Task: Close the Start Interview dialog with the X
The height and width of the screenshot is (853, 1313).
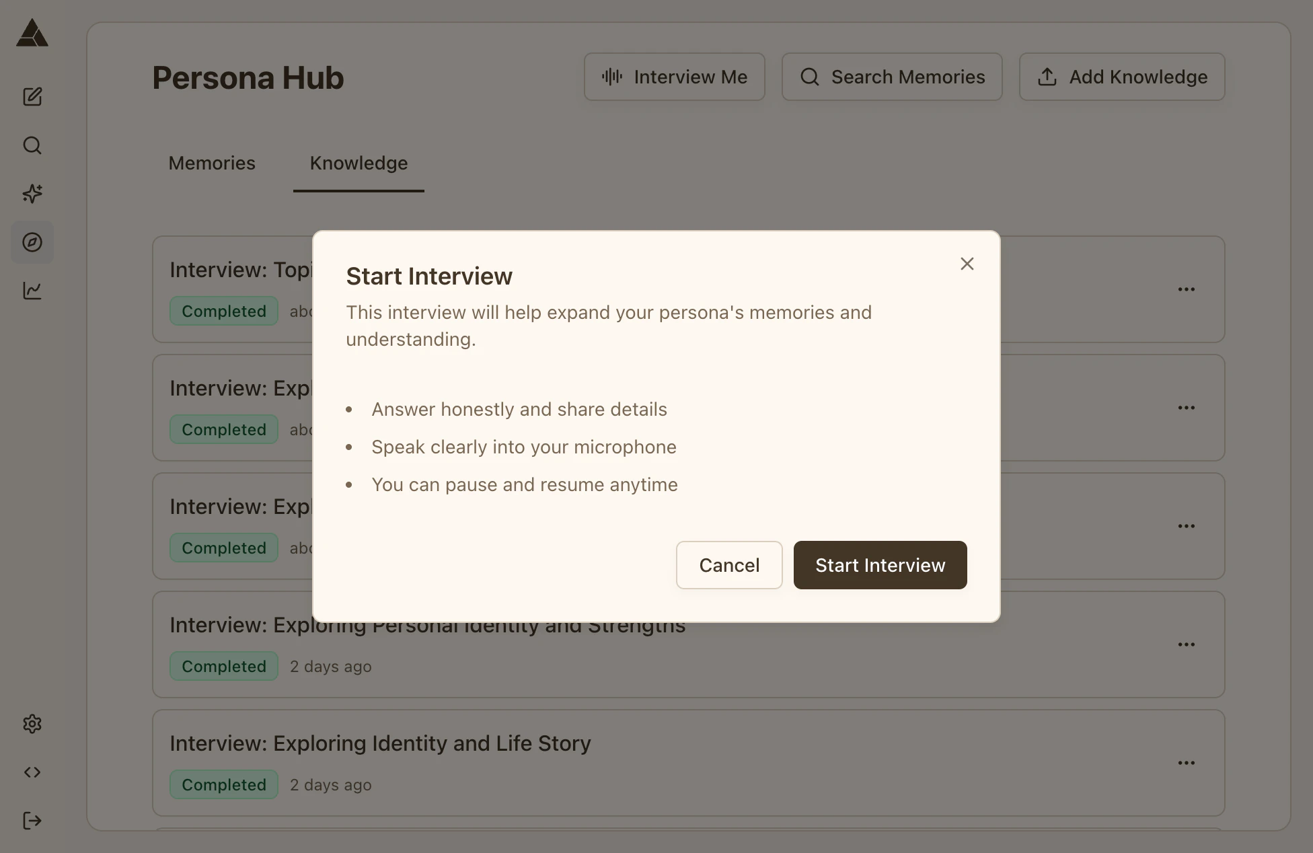Action: point(967,264)
